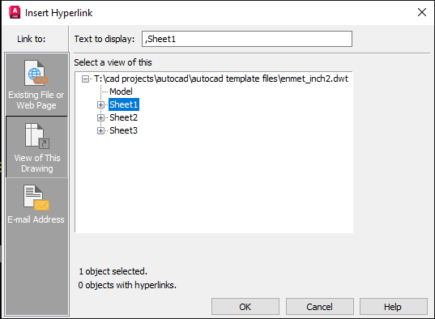This screenshot has width=435, height=319.
Task: Select the enmet_inch2.dwt file path row
Action: pyautogui.click(x=221, y=79)
